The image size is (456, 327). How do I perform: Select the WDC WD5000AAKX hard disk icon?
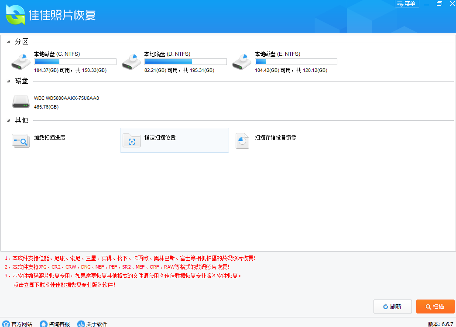click(21, 102)
